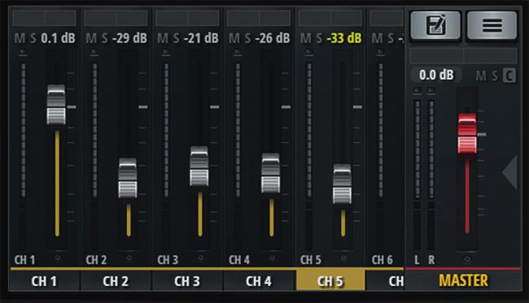This screenshot has height=303, width=529.
Task: Click the CH 4 strip name label
Action: (x=239, y=260)
